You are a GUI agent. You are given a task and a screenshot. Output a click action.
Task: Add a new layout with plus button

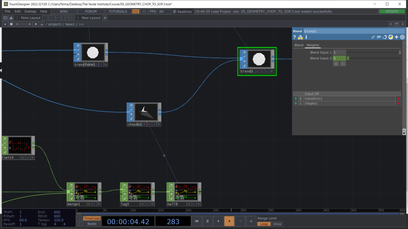pos(105,17)
